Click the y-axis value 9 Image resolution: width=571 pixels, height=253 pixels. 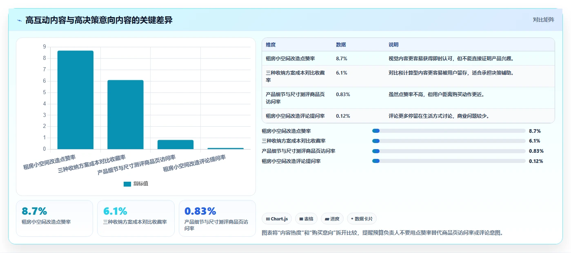coord(44,47)
